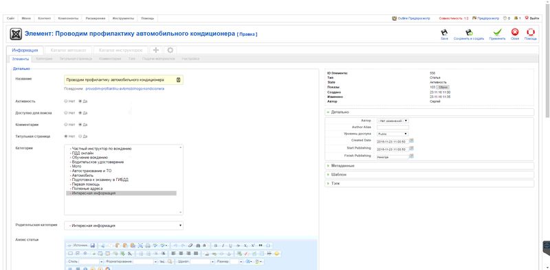Open the Уровень доступа dropdown
The width and height of the screenshot is (550, 270).
393,134
